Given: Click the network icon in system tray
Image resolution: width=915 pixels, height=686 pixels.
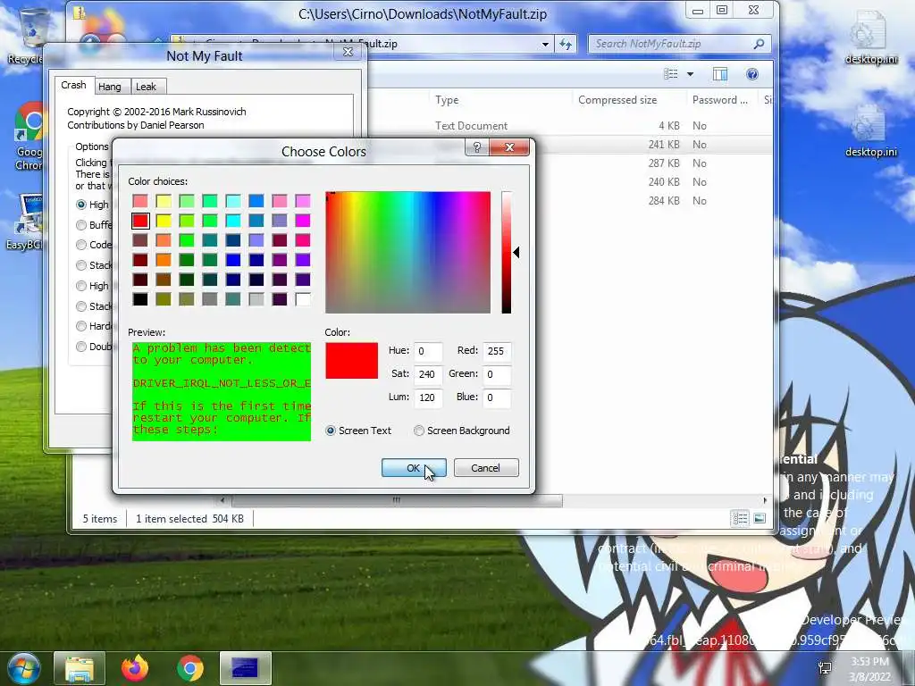Looking at the screenshot, I should point(825,668).
